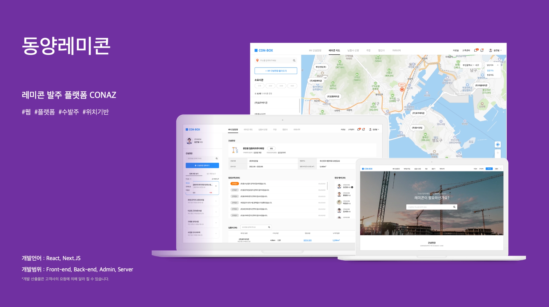Click the current location target icon on map

(x=498, y=145)
